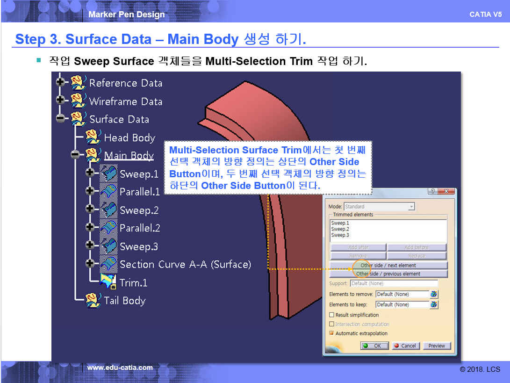
Task: Click the dialog help question mark button
Action: click(433, 191)
